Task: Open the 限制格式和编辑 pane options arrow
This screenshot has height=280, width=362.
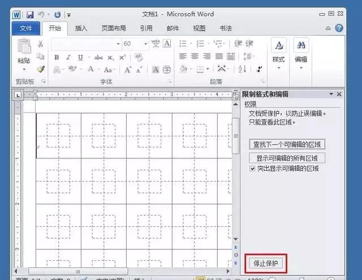Action: pyautogui.click(x=331, y=94)
